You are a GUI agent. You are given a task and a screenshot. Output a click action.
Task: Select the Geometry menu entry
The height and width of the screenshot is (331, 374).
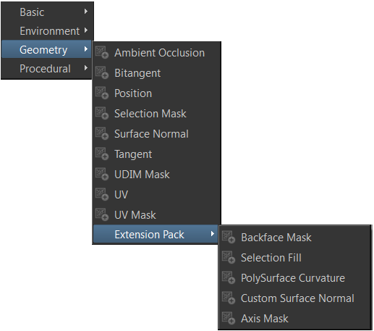pyautogui.click(x=46, y=49)
